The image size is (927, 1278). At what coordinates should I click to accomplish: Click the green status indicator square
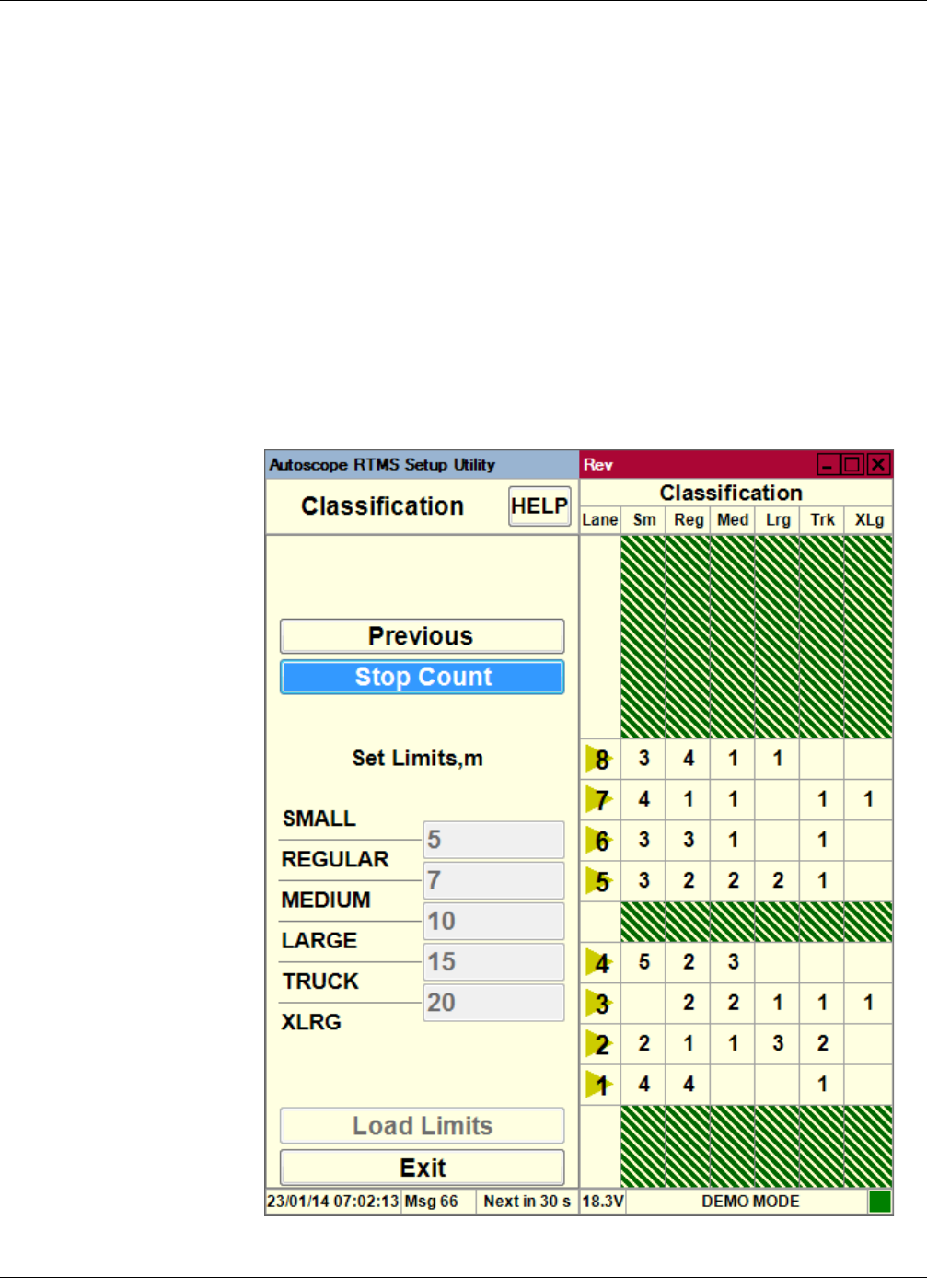point(879,1202)
